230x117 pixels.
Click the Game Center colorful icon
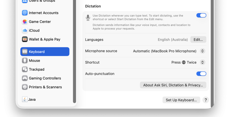25,22
